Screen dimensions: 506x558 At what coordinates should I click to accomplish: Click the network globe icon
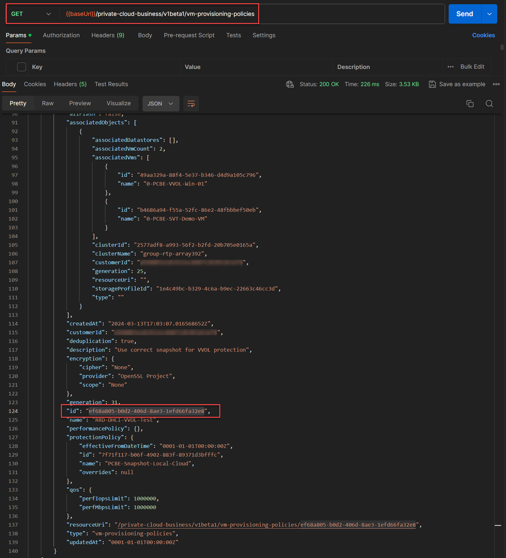point(290,84)
